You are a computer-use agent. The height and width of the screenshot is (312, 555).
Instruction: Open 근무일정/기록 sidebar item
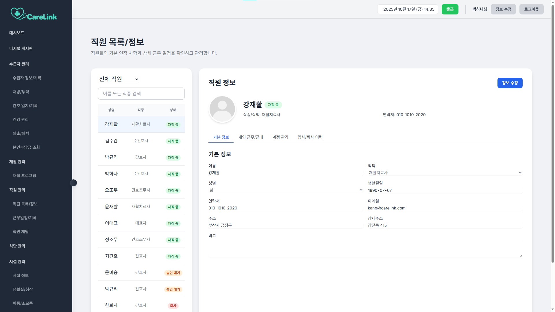pos(25,218)
